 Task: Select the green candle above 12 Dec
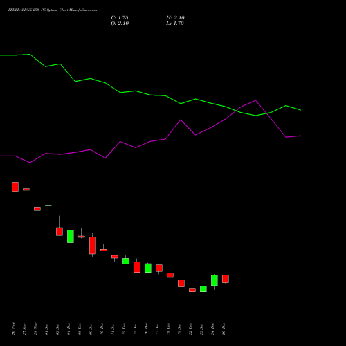pos(126,261)
